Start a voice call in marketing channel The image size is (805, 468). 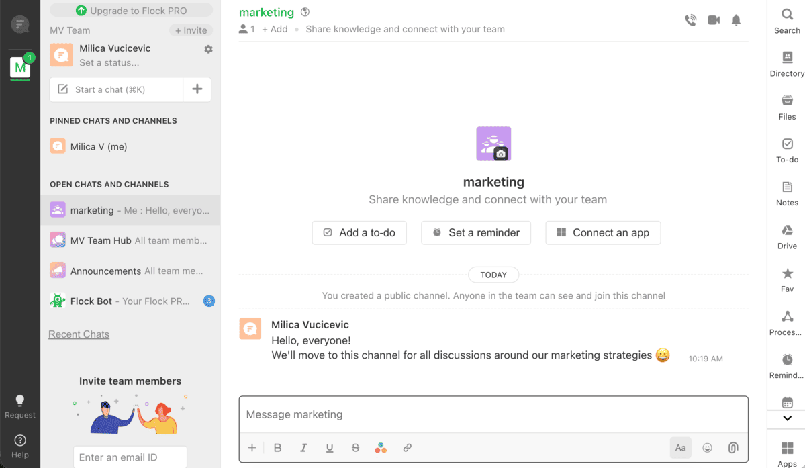(690, 20)
